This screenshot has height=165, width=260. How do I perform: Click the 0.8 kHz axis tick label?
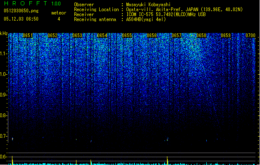click(3, 115)
